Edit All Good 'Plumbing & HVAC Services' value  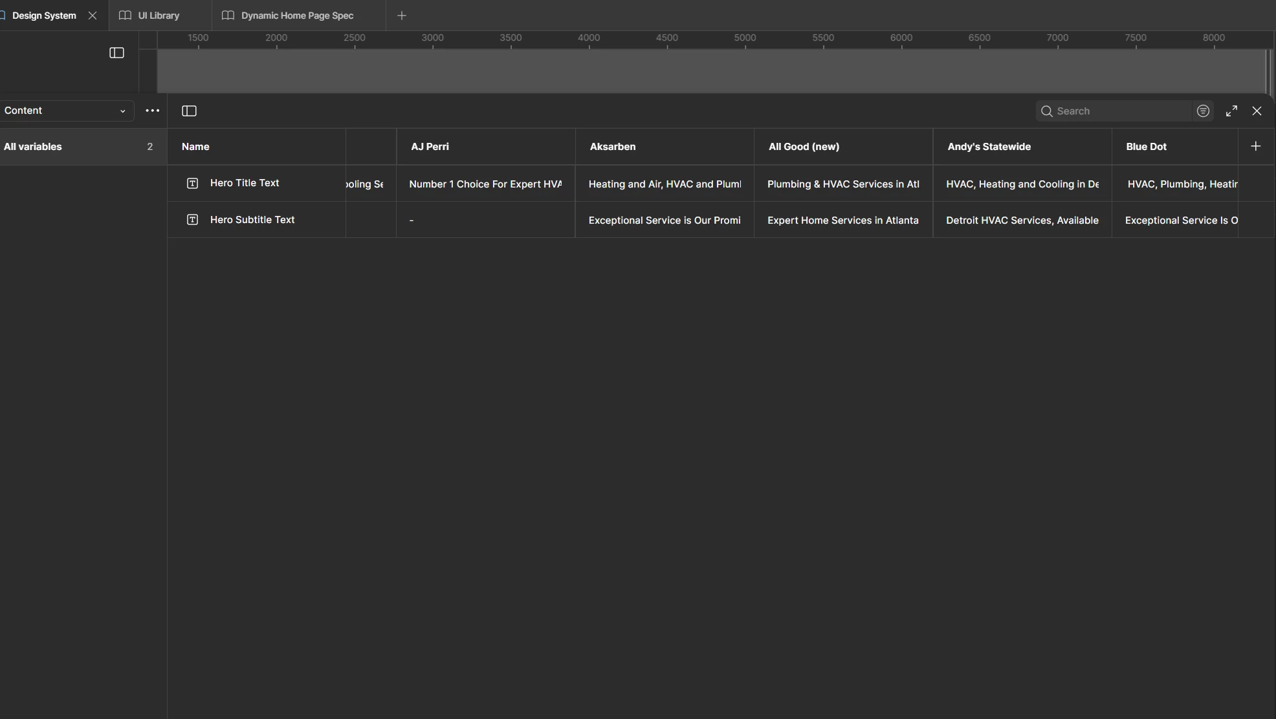click(x=843, y=184)
